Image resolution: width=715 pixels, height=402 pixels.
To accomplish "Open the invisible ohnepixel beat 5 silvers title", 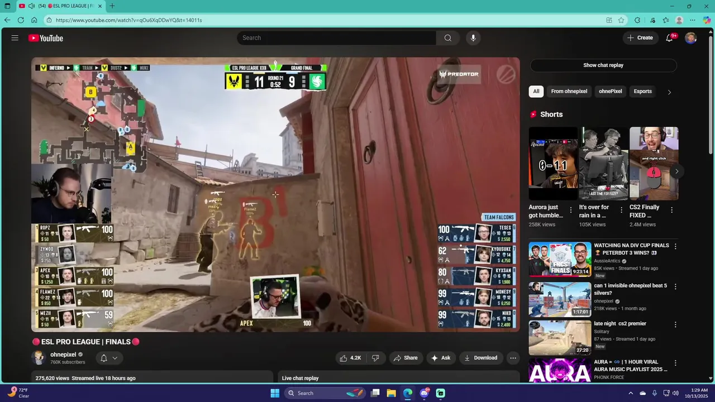I will [630, 289].
